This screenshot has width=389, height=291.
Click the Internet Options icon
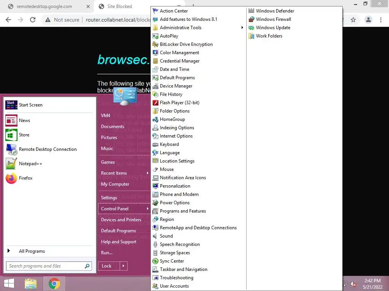point(155,136)
